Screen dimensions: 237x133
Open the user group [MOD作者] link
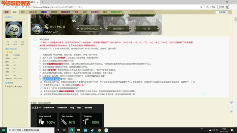[x=11, y=49]
